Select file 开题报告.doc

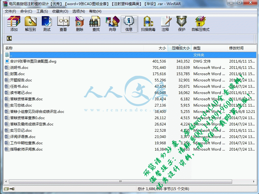tap(21, 80)
